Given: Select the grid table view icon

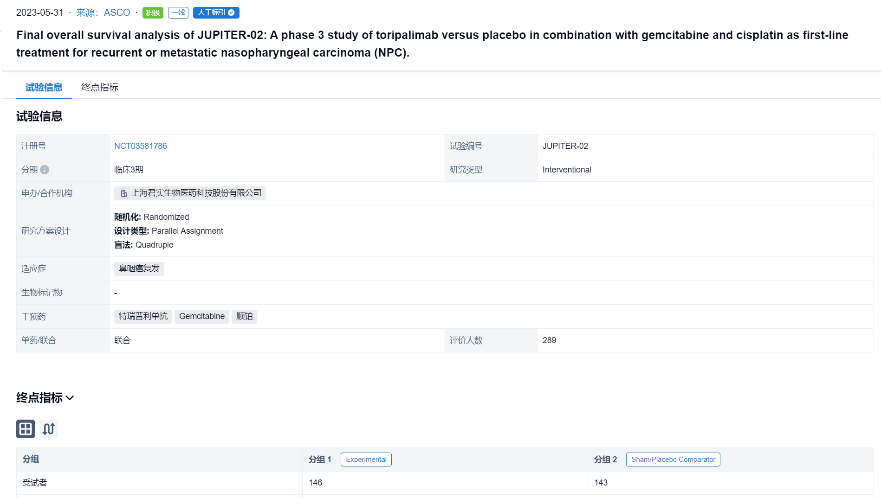Looking at the screenshot, I should click(x=26, y=429).
